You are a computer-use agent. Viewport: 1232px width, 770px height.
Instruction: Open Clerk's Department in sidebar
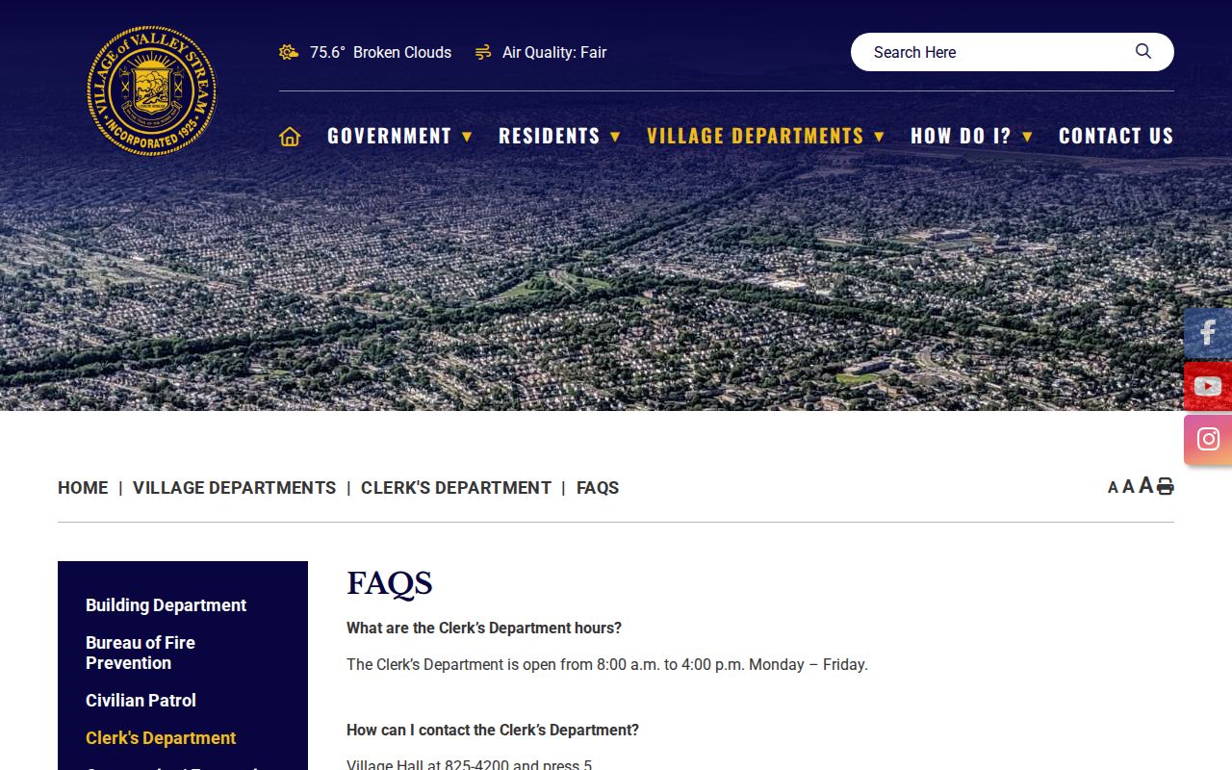click(x=161, y=738)
